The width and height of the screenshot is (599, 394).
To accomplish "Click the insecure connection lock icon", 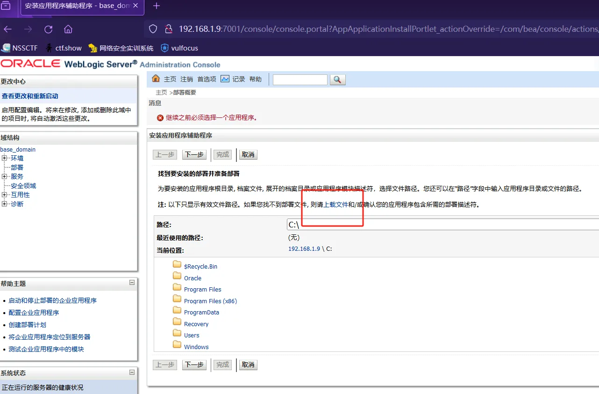I will (x=169, y=29).
